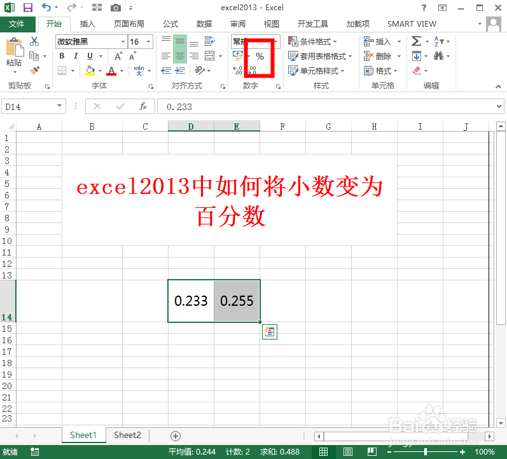Toggle align text right
The height and width of the screenshot is (459, 507).
[194, 56]
